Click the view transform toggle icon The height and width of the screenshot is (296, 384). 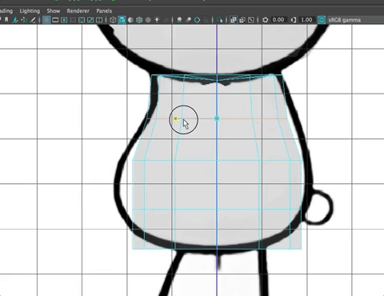(322, 20)
